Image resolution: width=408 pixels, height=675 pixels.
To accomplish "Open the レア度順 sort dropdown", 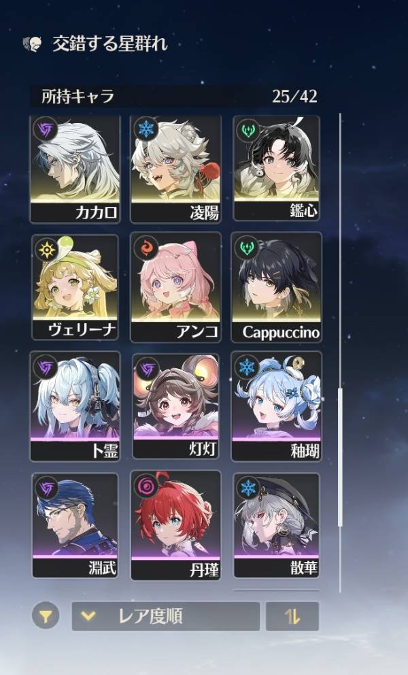I will (166, 616).
